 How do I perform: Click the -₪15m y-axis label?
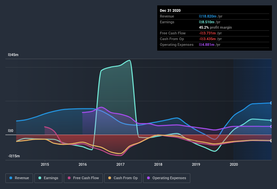tap(13, 156)
